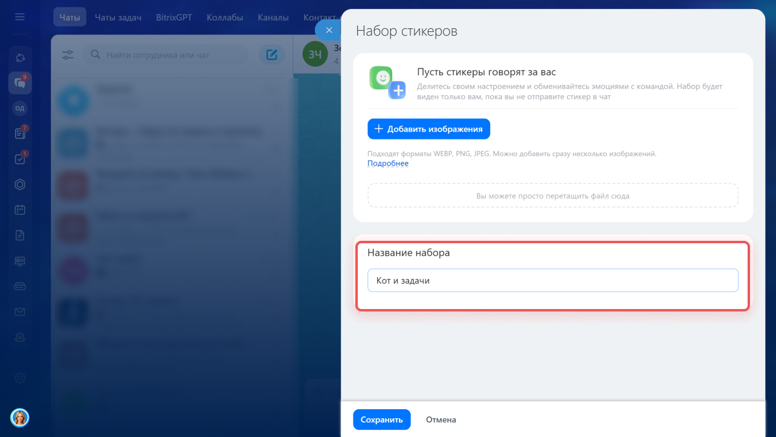The width and height of the screenshot is (776, 437).
Task: Open the calendar icon in sidebar
Action: pos(20,210)
